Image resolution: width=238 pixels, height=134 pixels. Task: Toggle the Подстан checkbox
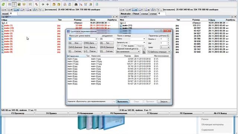click(135, 46)
